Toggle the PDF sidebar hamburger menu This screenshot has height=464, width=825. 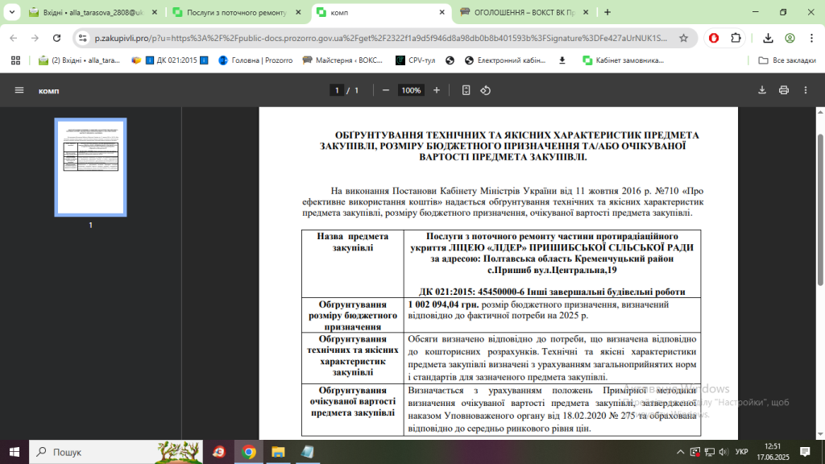click(19, 90)
